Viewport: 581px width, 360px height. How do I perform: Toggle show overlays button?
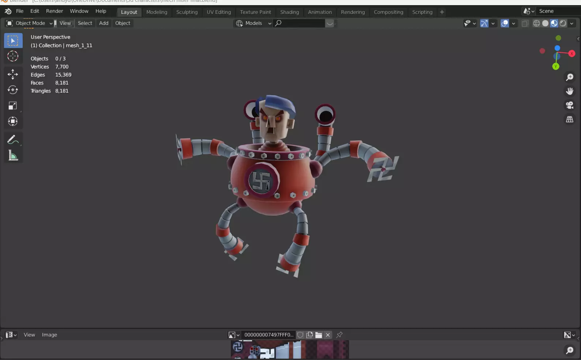click(505, 23)
